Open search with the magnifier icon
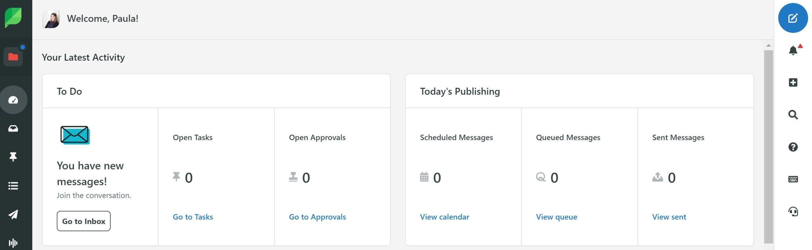Viewport: 812px width, 250px height. [793, 115]
